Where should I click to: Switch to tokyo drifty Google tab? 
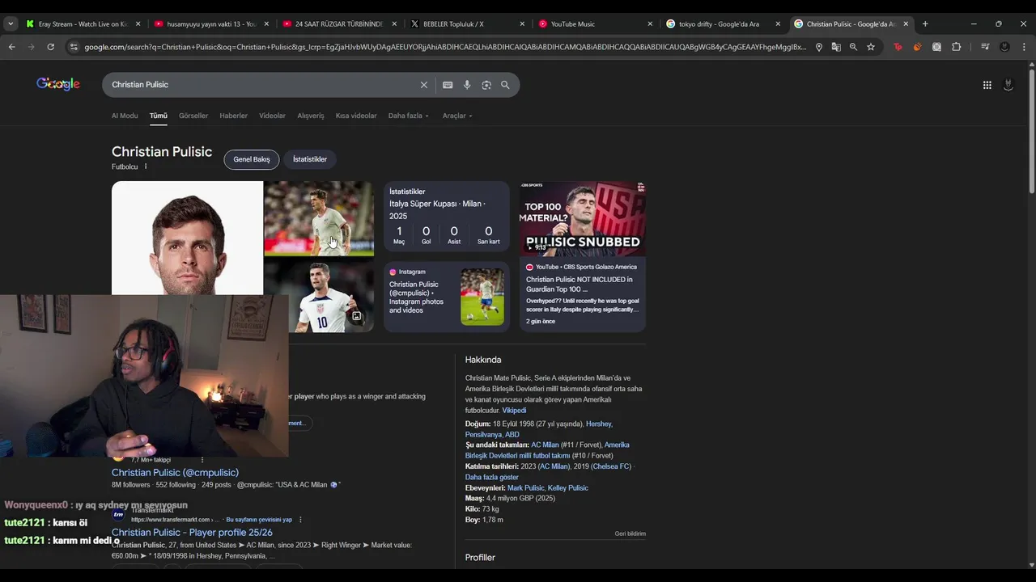[x=723, y=23]
